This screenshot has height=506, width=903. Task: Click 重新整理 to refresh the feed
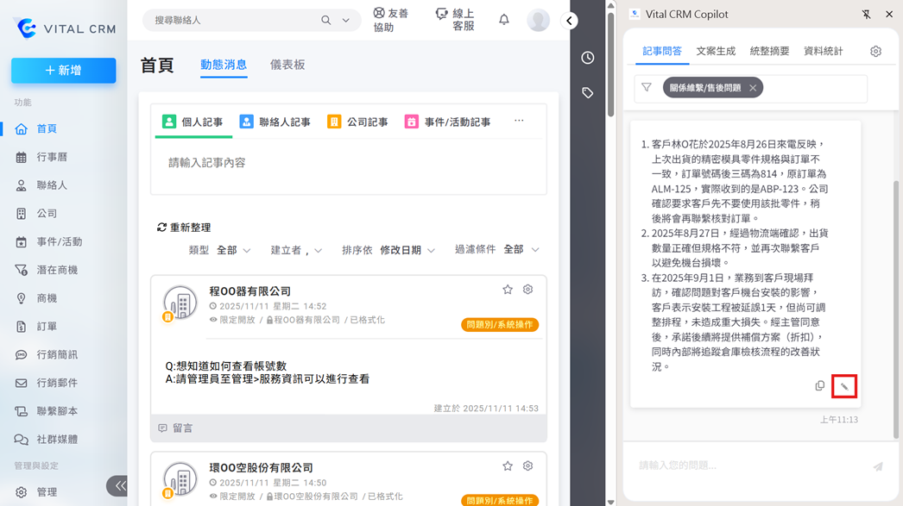click(184, 228)
